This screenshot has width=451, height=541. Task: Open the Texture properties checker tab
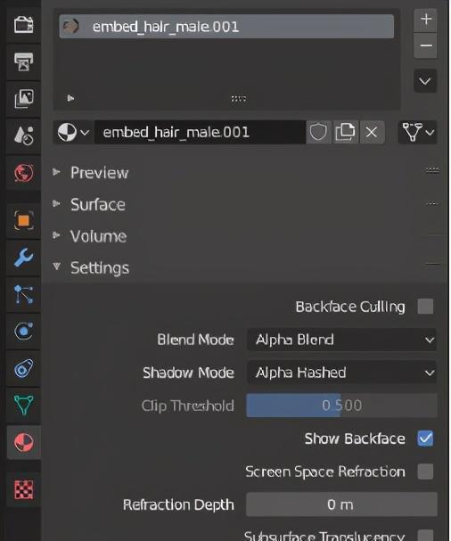[x=23, y=489]
